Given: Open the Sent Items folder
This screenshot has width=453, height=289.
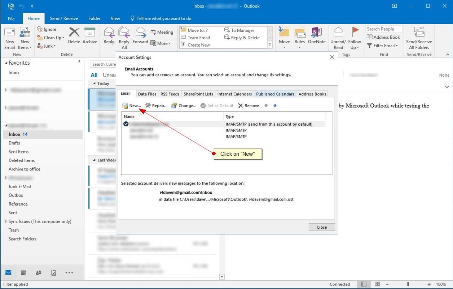Looking at the screenshot, I should (x=18, y=152).
